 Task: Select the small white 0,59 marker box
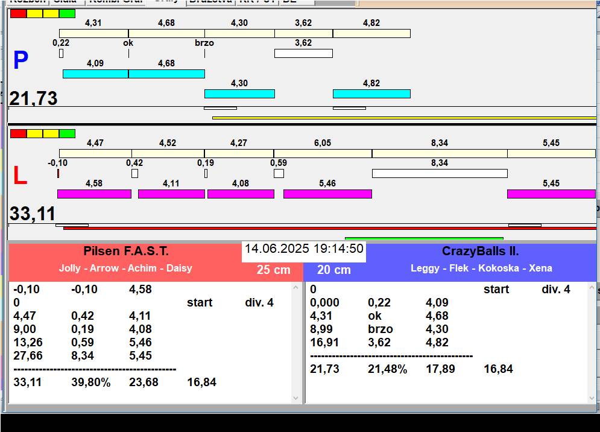tap(279, 174)
